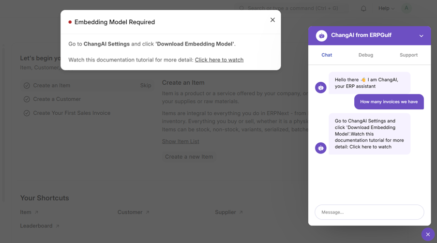Collapse the ChangAI chat widget header chevron

[x=421, y=36]
